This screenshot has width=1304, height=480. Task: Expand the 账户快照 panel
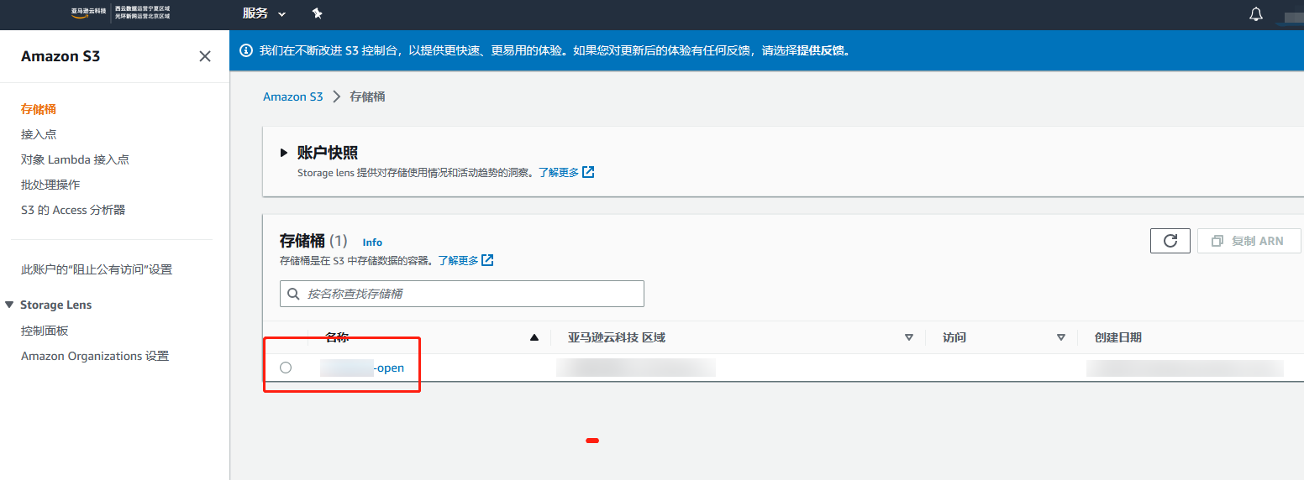pyautogui.click(x=284, y=153)
